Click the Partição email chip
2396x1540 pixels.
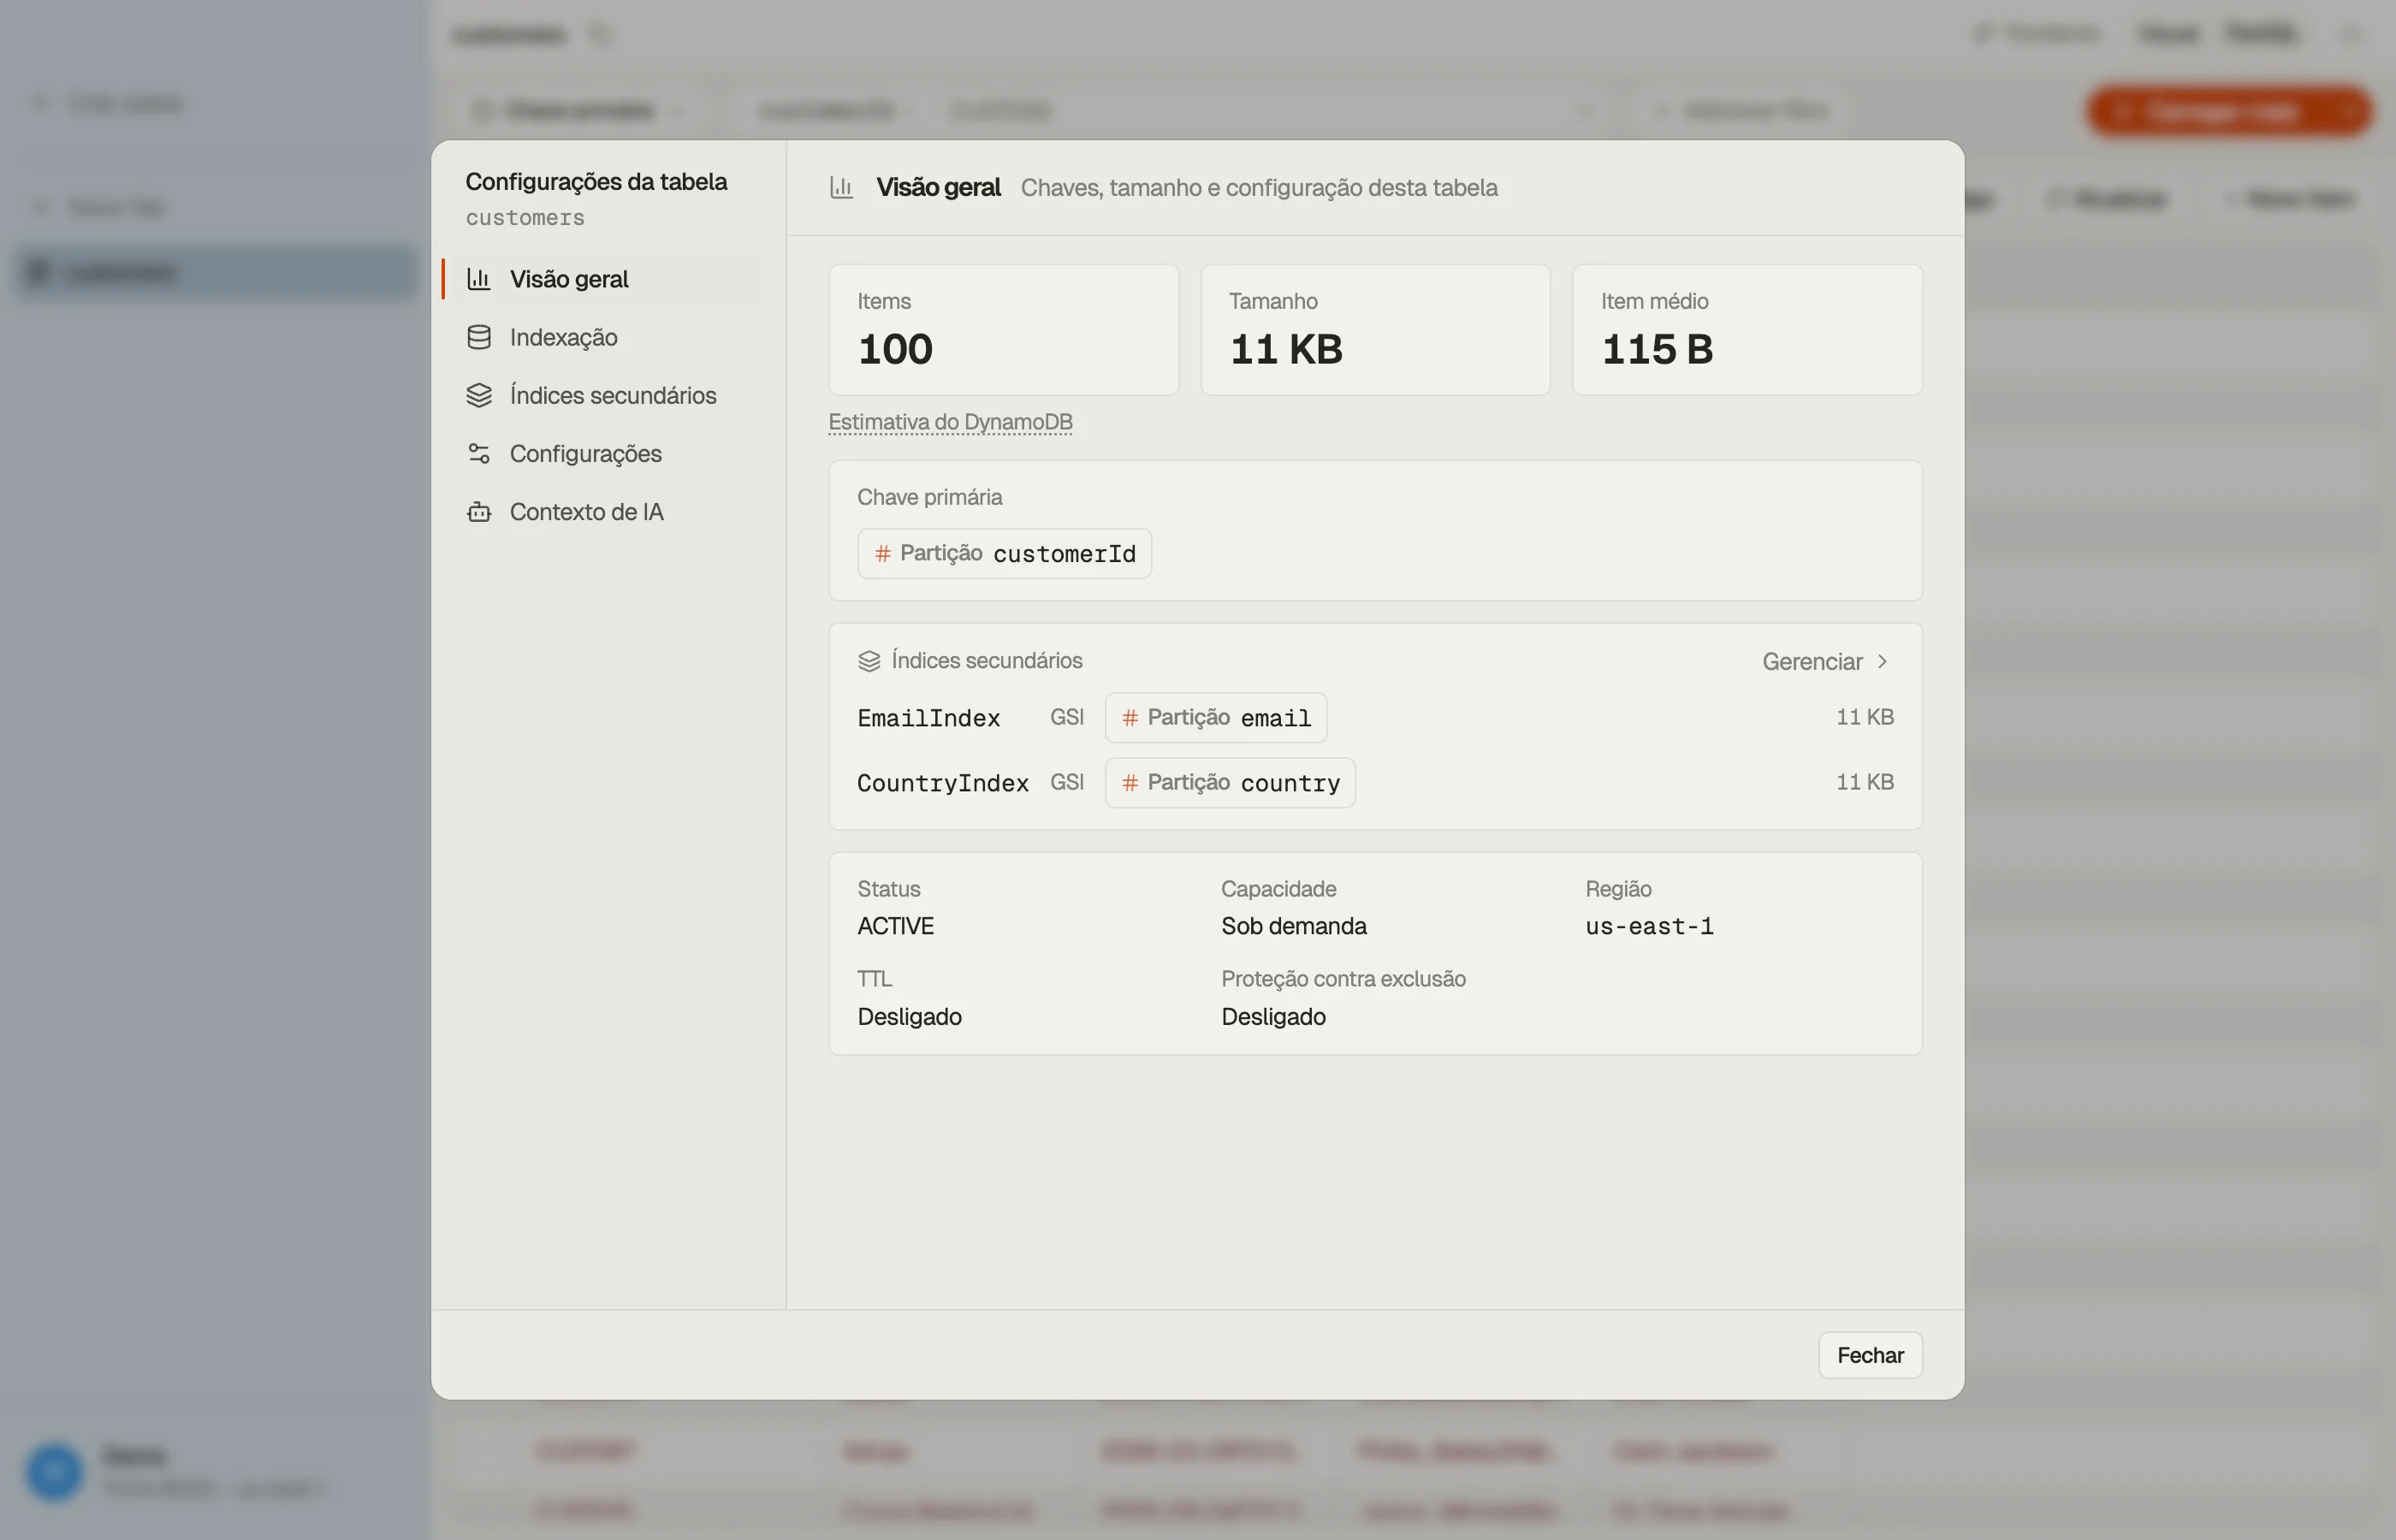pyautogui.click(x=1216, y=718)
